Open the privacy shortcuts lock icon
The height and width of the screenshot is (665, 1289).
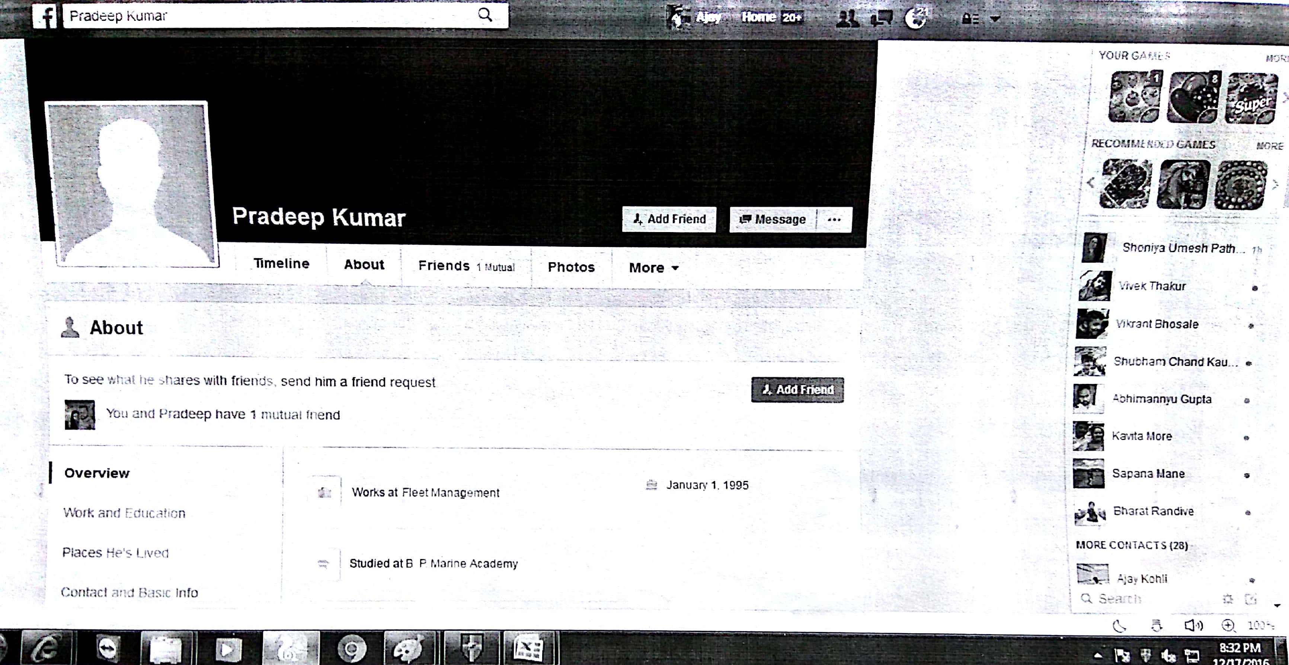pos(970,19)
